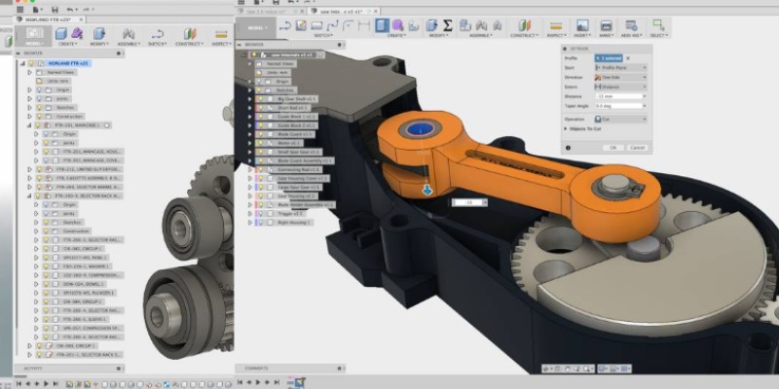Click the Modify icon in left window
The height and width of the screenshot is (389, 779).
(x=99, y=33)
